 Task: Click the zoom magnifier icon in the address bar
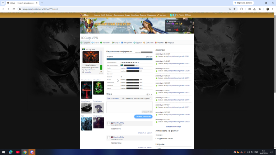230,9
